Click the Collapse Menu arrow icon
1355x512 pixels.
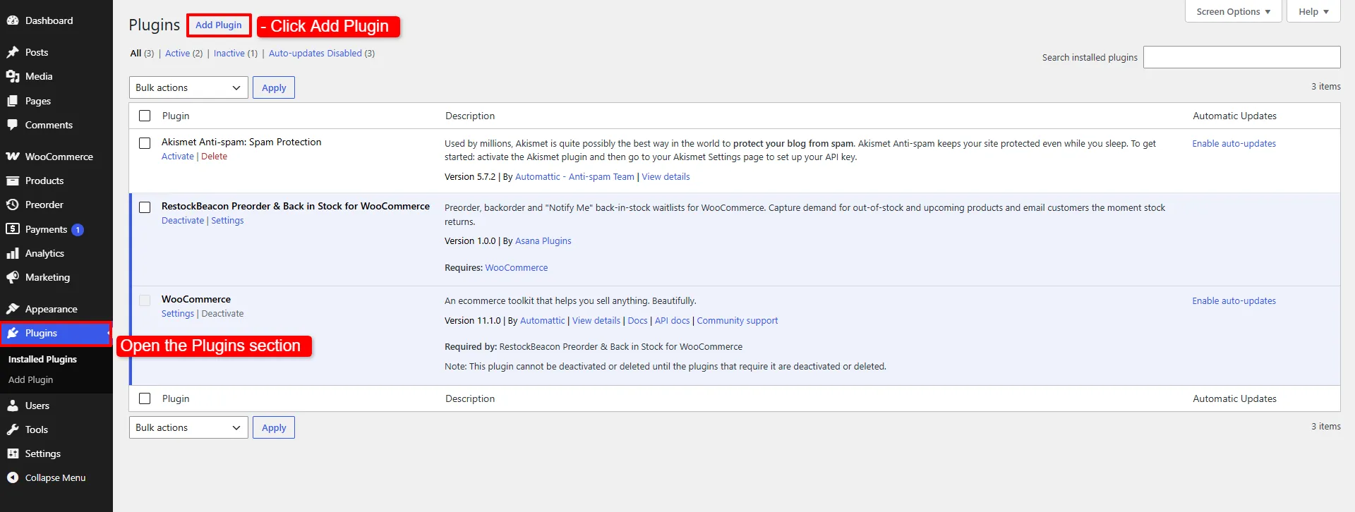[x=13, y=477]
